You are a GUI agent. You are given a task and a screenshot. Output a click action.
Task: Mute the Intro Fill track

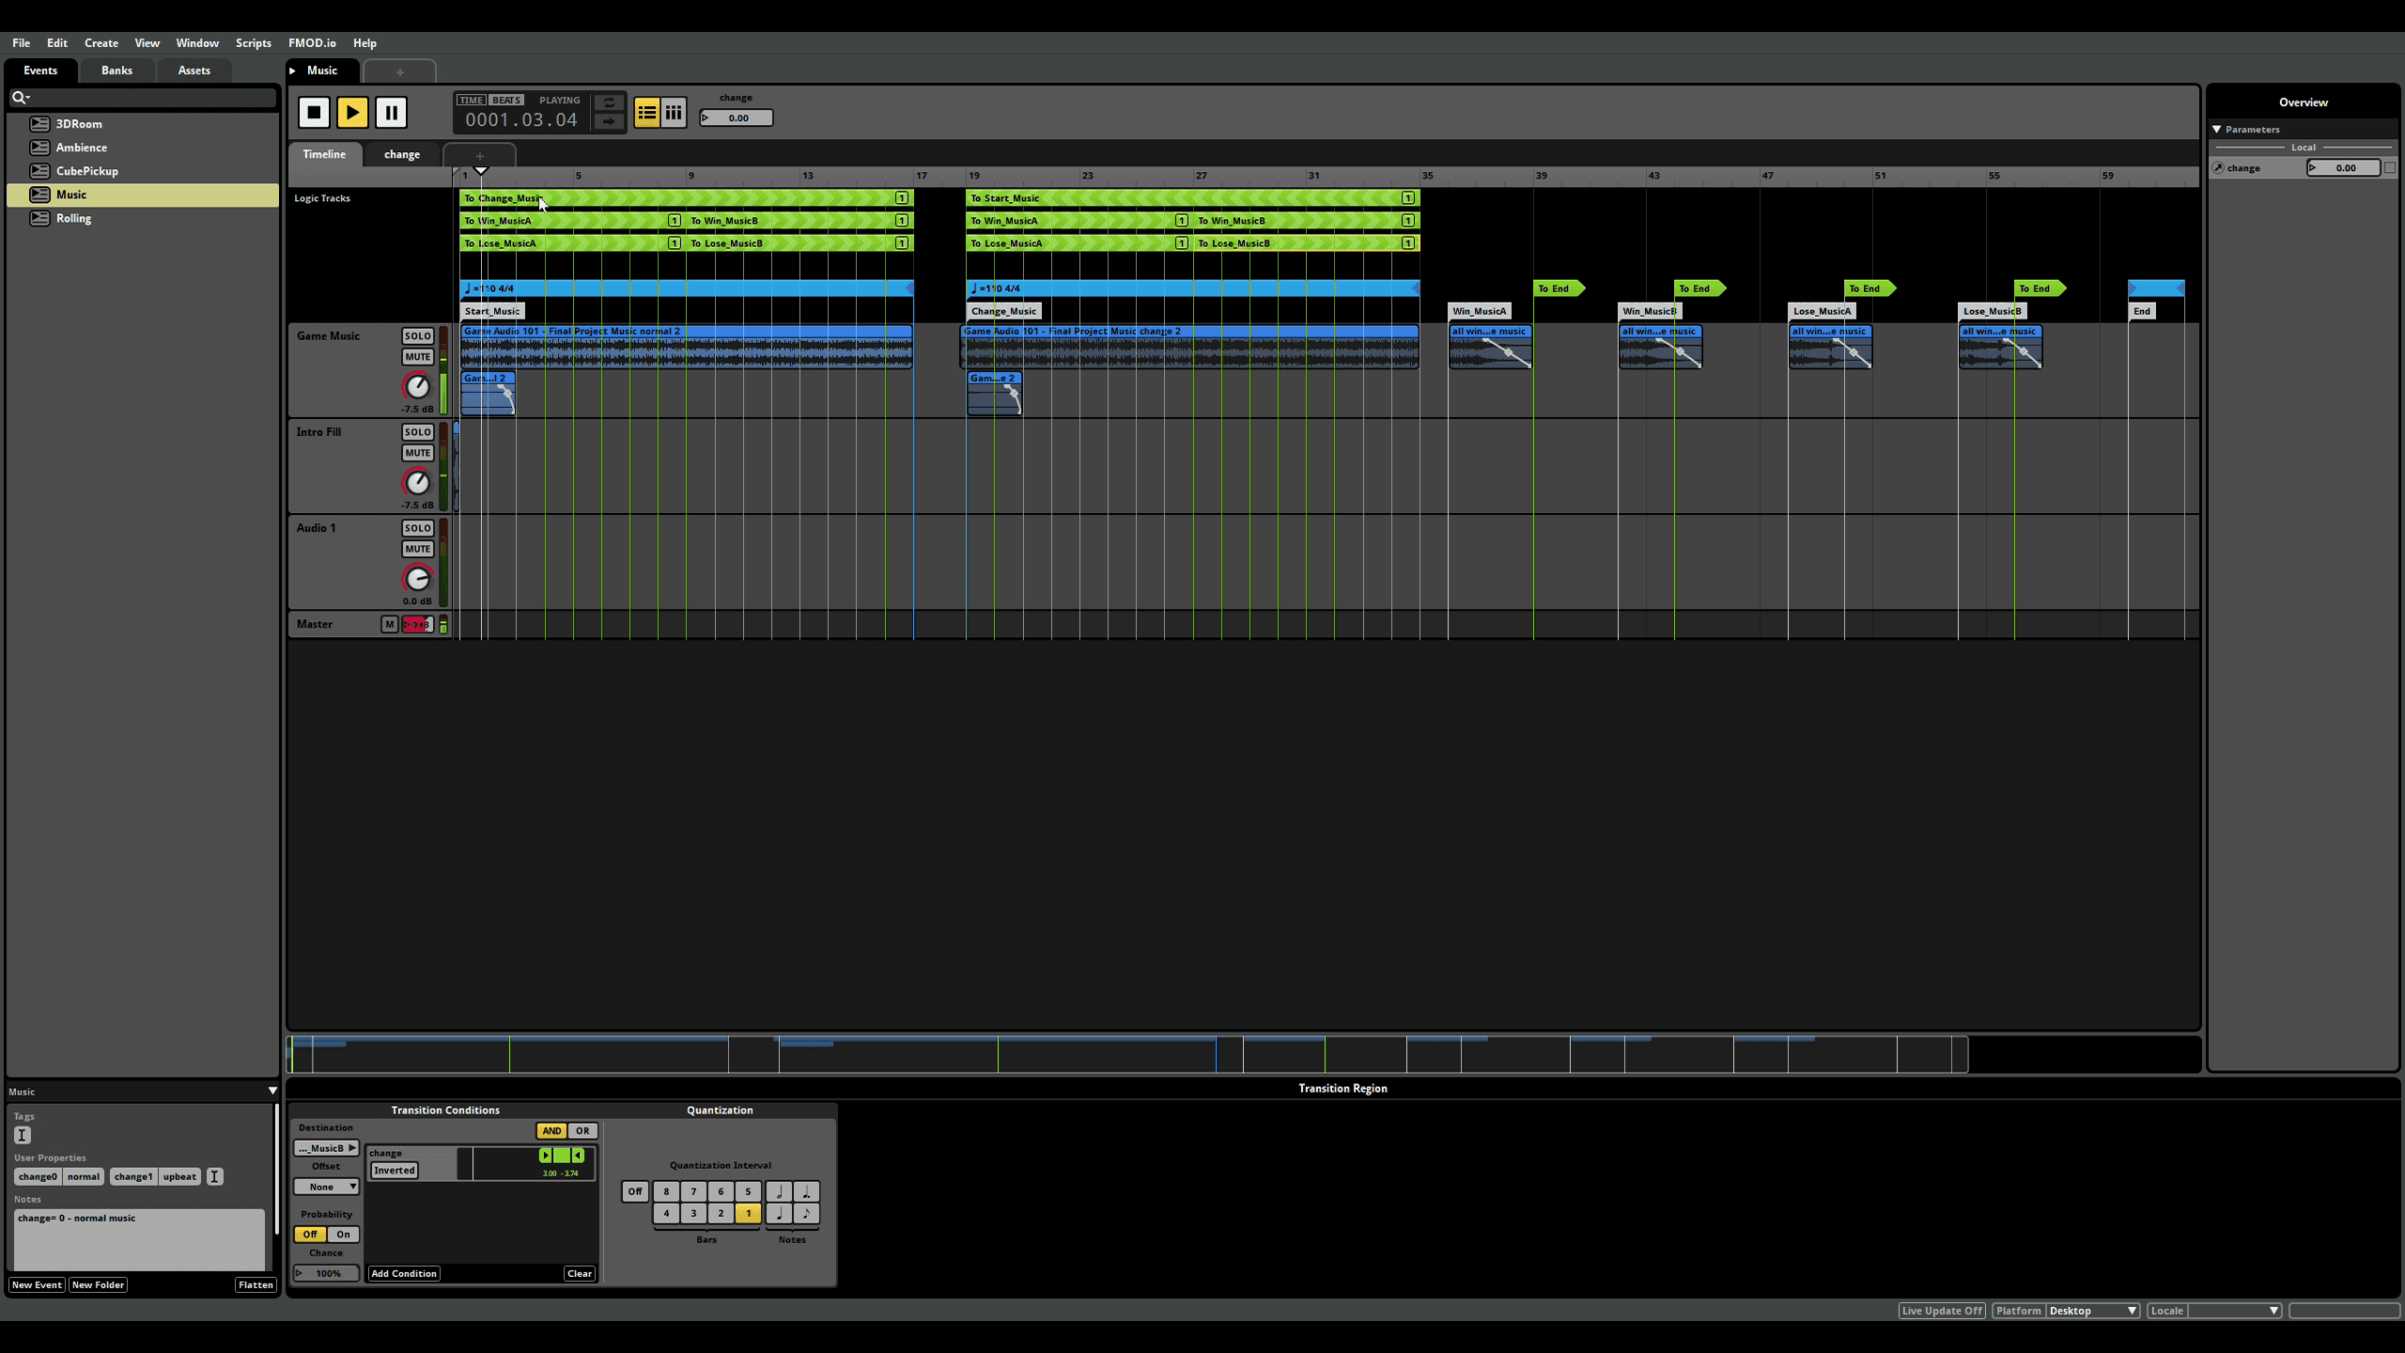tap(417, 453)
